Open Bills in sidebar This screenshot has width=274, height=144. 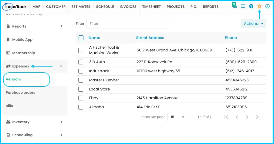(9, 106)
